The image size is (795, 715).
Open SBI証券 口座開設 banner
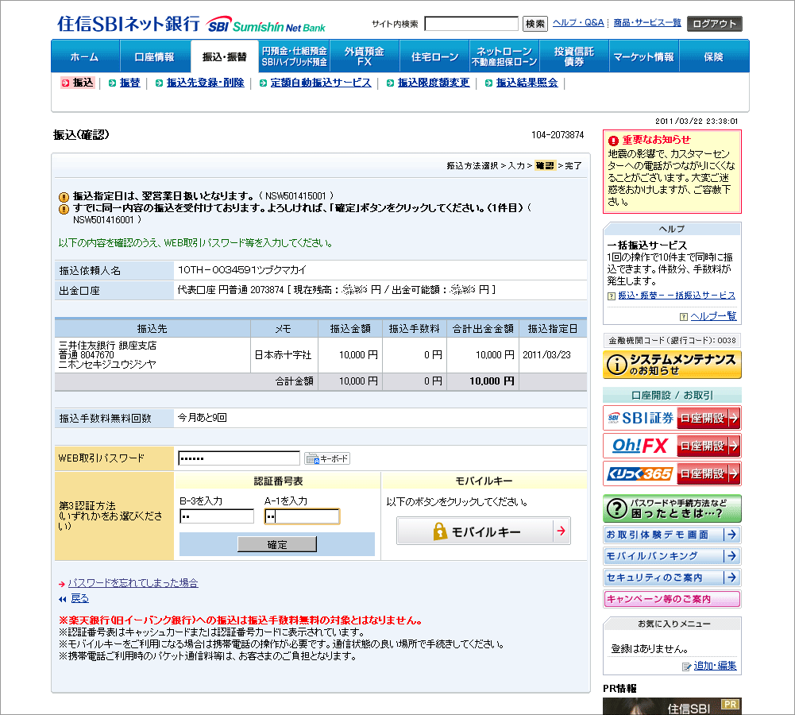point(672,419)
